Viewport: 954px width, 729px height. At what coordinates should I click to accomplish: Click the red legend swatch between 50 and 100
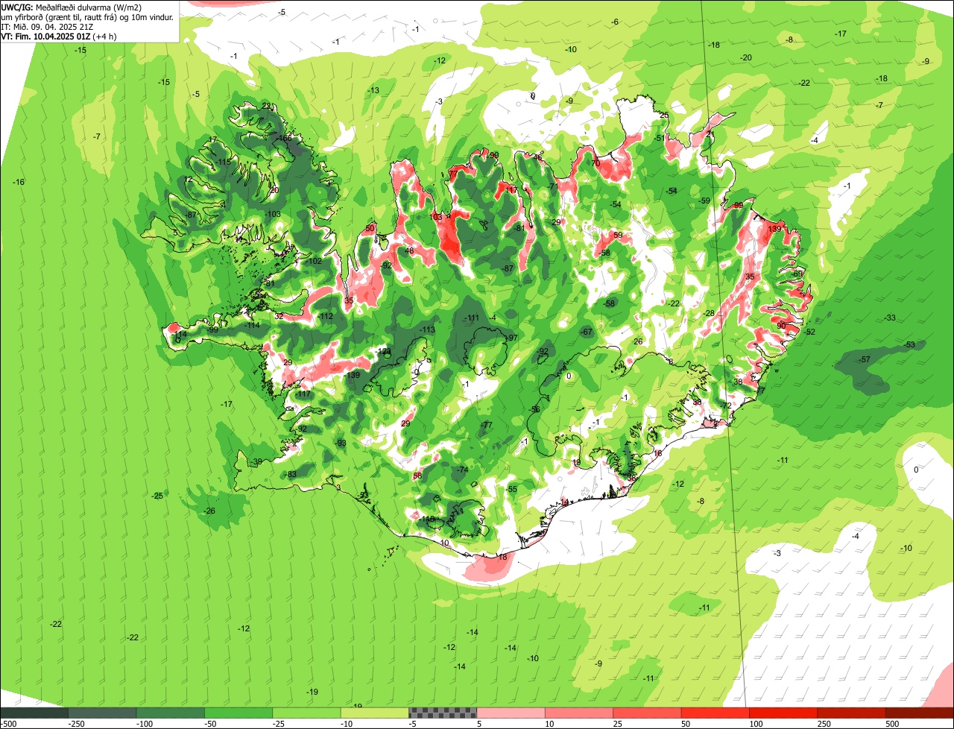tap(715, 713)
